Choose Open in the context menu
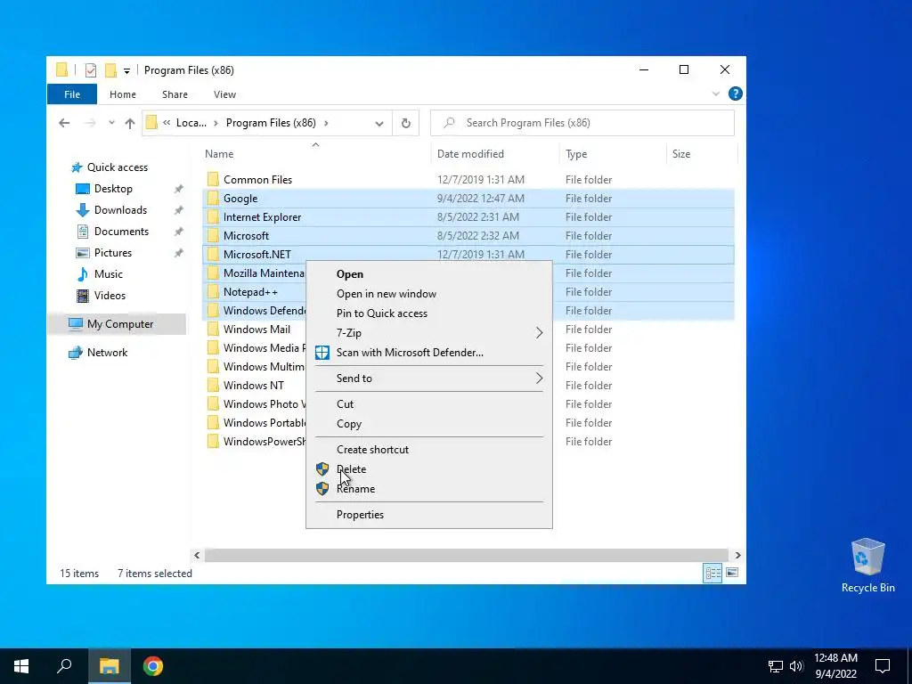This screenshot has width=912, height=684. [x=429, y=274]
